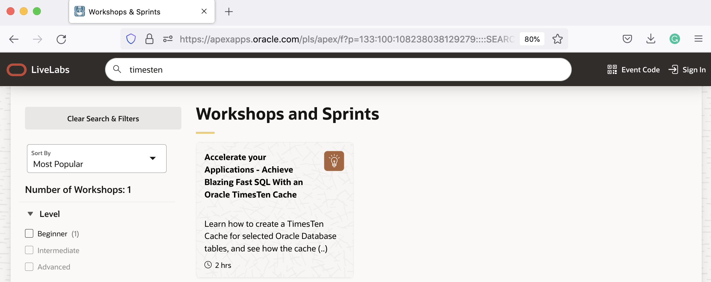Click the Oracle red logo icon
Image resolution: width=711 pixels, height=282 pixels.
16,70
